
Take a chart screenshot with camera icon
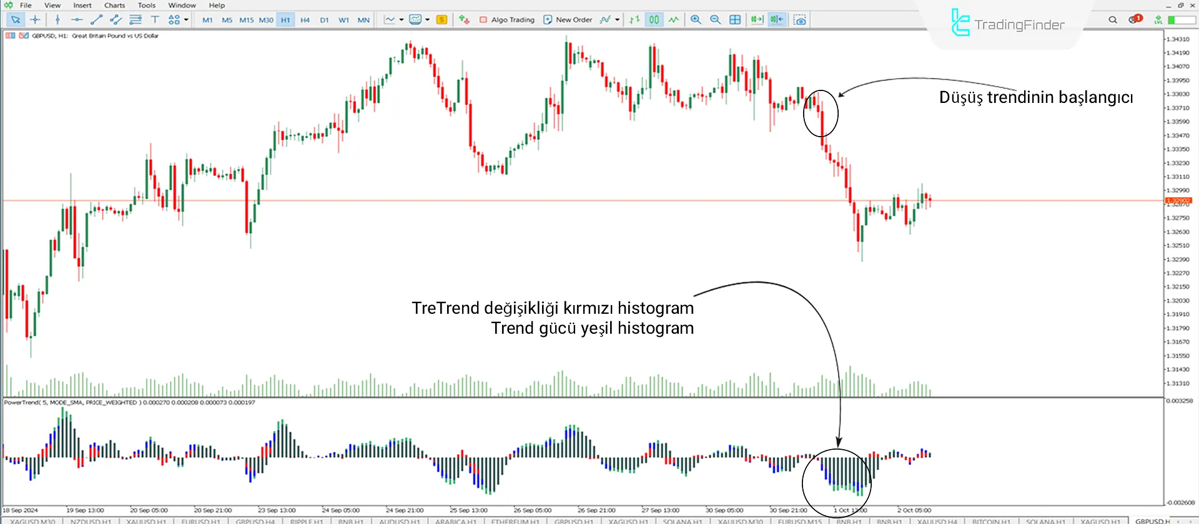(x=799, y=20)
